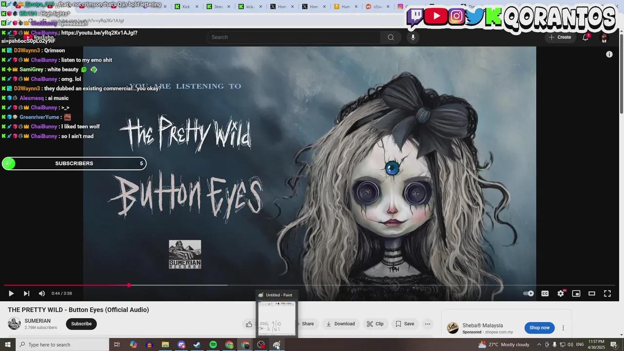Open the account avatar menu
The image size is (624, 351).
604,38
